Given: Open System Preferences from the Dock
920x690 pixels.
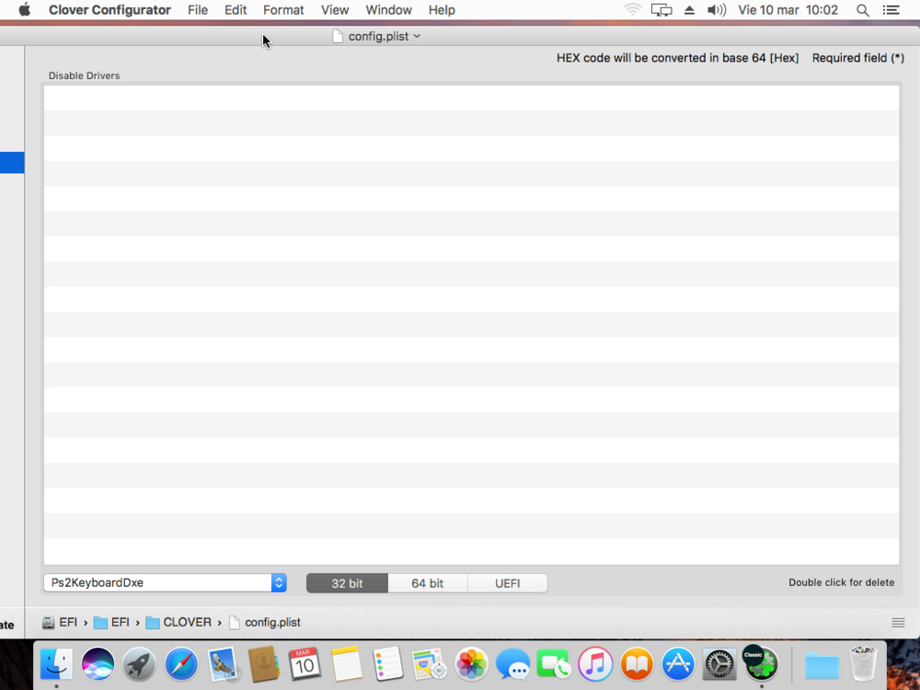Looking at the screenshot, I should [x=719, y=663].
